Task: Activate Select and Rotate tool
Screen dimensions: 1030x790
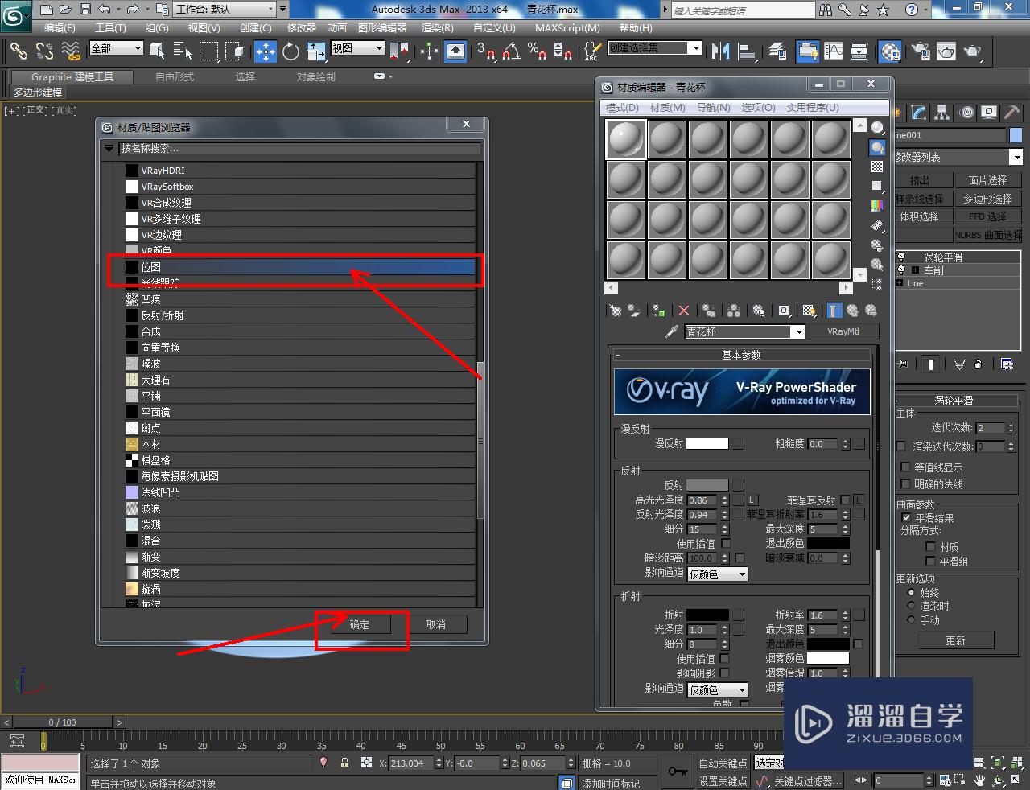Action: pos(291,51)
